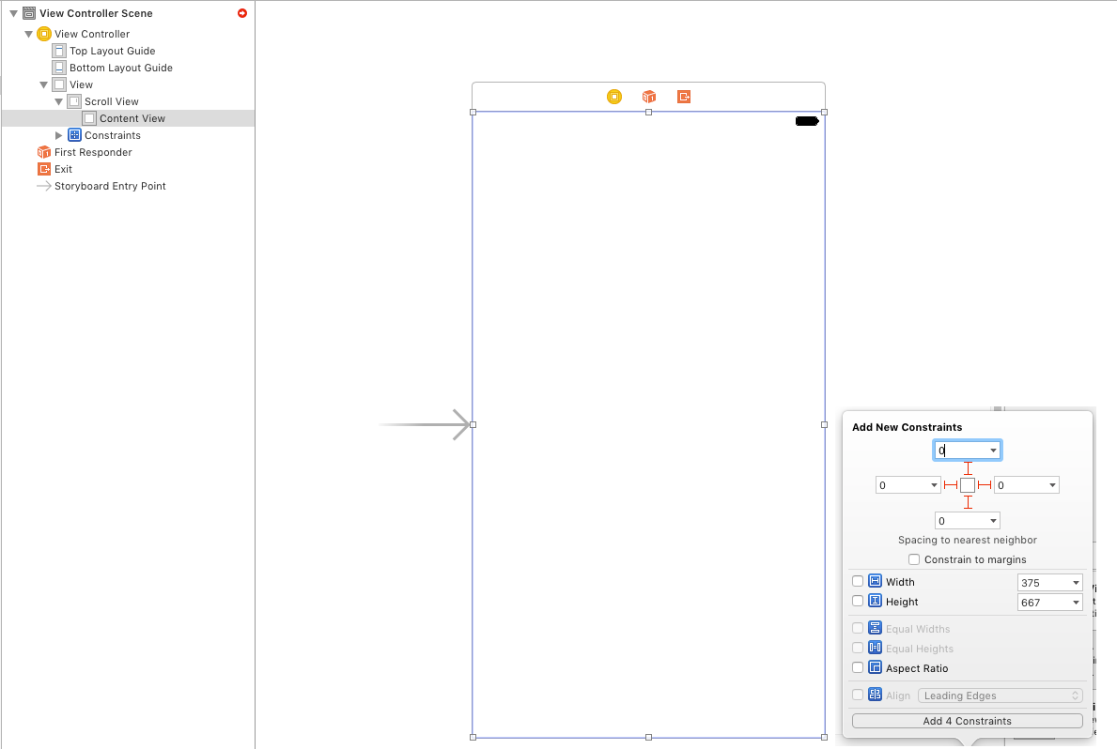Check the Aspect Ratio checkbox
The width and height of the screenshot is (1117, 749).
click(x=858, y=667)
